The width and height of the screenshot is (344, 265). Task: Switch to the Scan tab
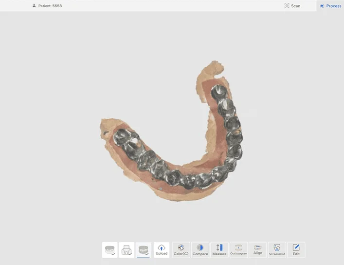point(292,6)
